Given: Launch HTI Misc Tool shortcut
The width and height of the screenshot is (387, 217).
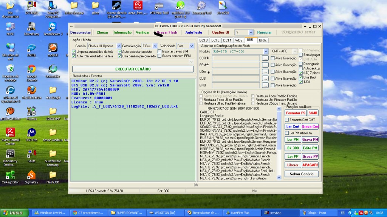Looking at the screenshot, I should [159, 8].
